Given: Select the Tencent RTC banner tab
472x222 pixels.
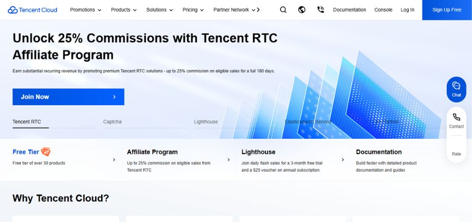Looking at the screenshot, I should click(27, 121).
